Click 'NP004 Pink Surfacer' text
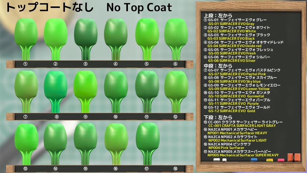 [x=226, y=148]
